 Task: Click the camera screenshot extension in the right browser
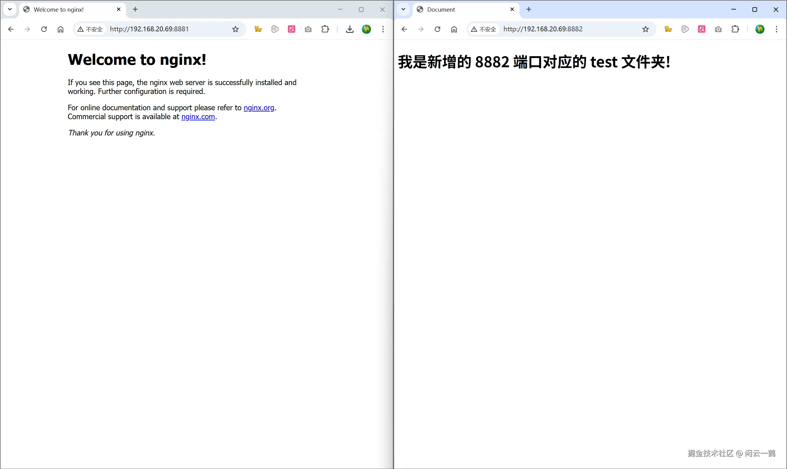718,29
